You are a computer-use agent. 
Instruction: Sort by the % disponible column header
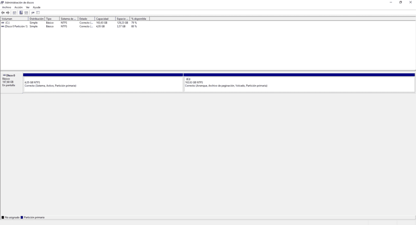[140, 19]
